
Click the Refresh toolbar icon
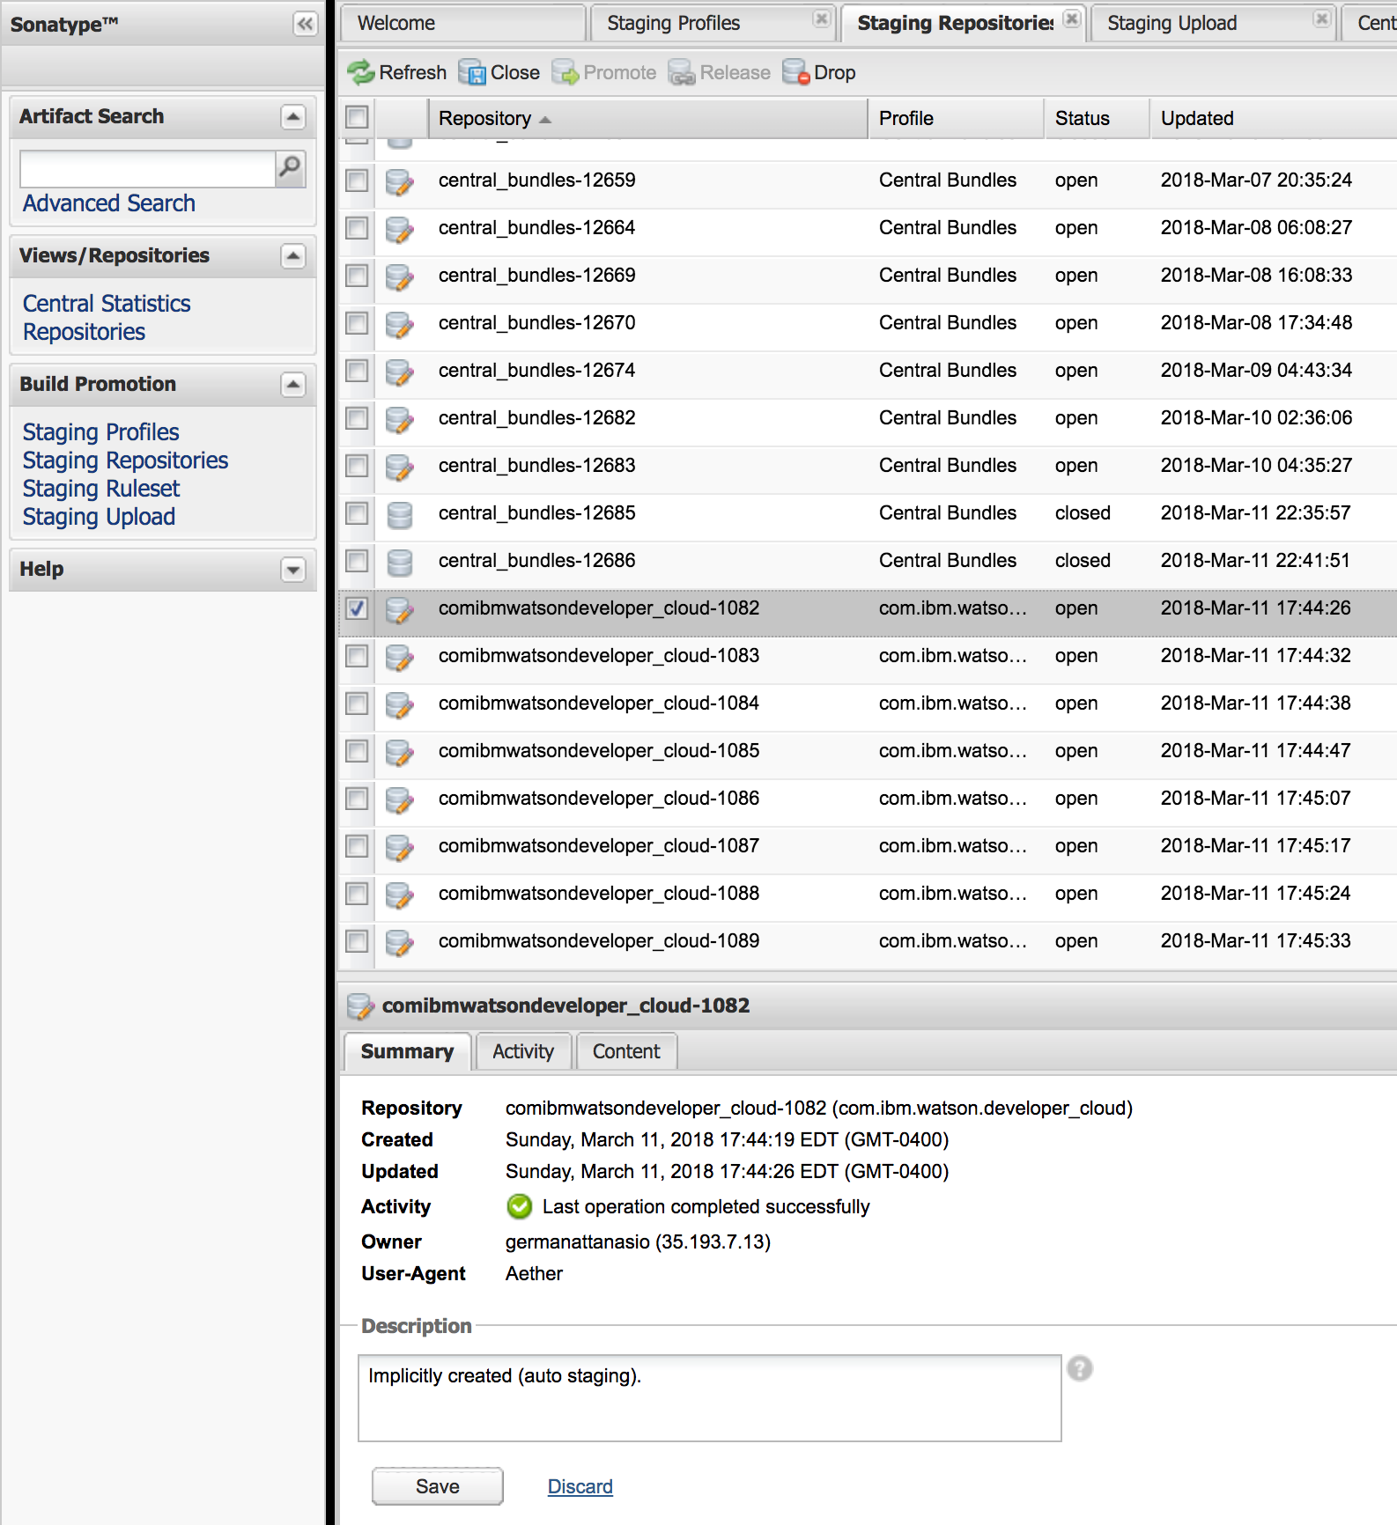click(360, 72)
